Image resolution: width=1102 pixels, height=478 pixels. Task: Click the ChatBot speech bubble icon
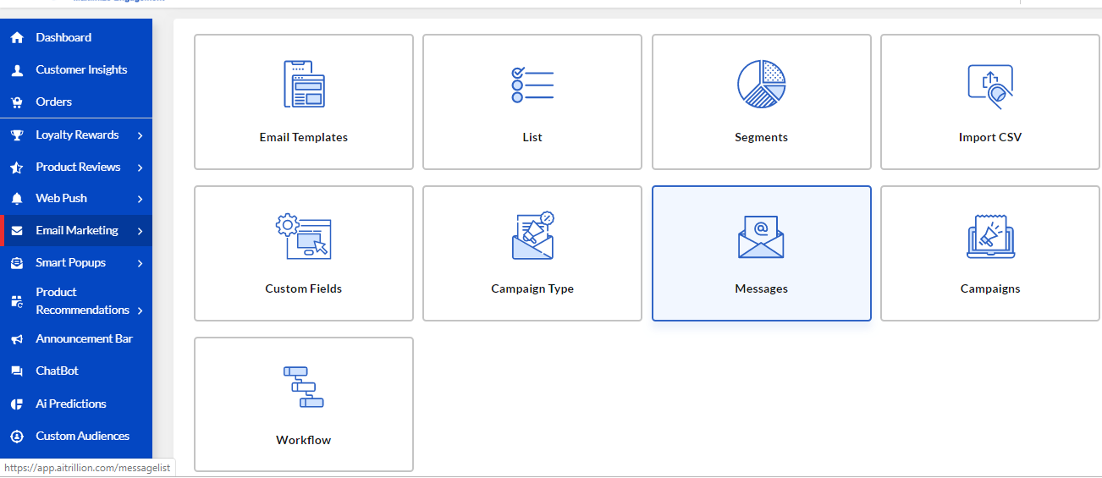17,371
